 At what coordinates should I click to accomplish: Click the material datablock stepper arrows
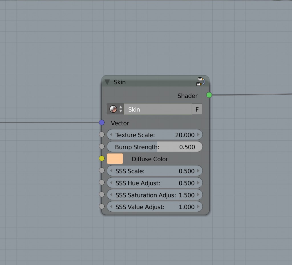pos(121,109)
